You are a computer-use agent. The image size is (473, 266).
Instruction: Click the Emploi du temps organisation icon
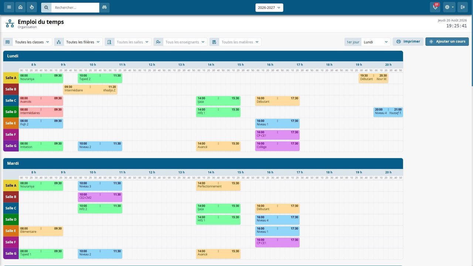click(x=10, y=24)
